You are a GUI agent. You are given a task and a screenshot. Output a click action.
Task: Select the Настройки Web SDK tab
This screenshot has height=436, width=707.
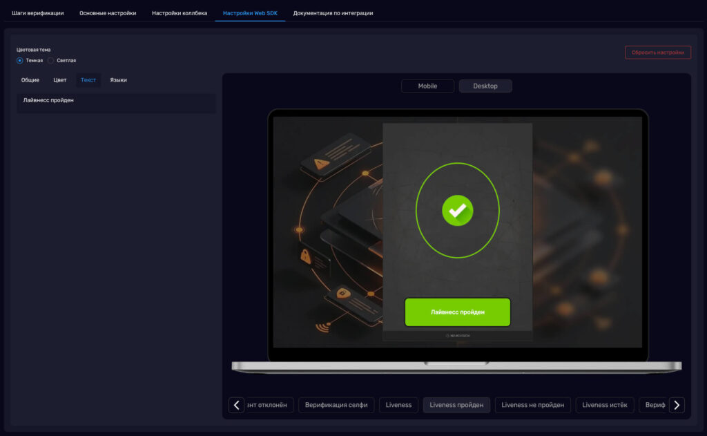point(250,13)
